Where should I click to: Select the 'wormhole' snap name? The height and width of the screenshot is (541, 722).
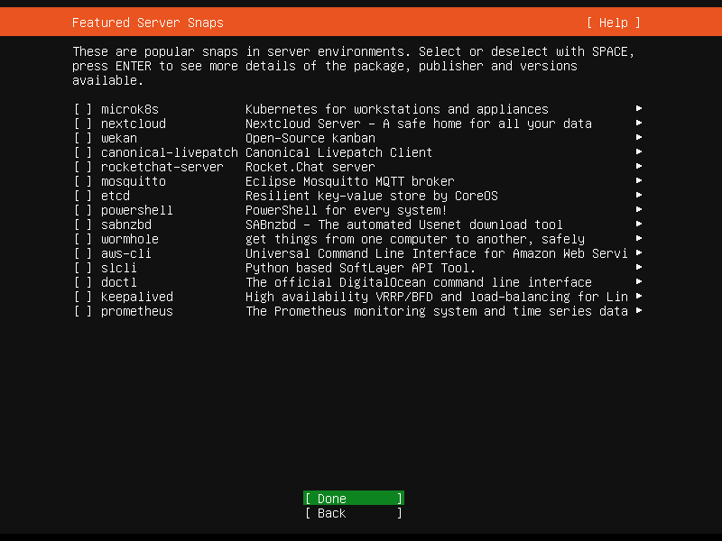pos(130,239)
